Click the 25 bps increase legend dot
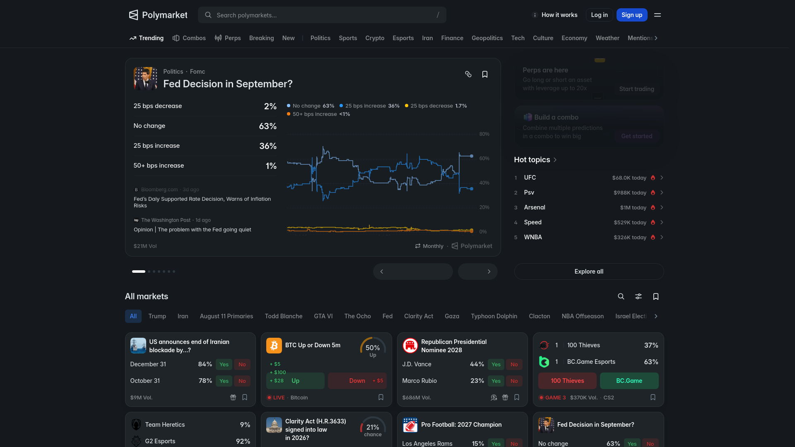This screenshot has width=795, height=447. (341, 106)
